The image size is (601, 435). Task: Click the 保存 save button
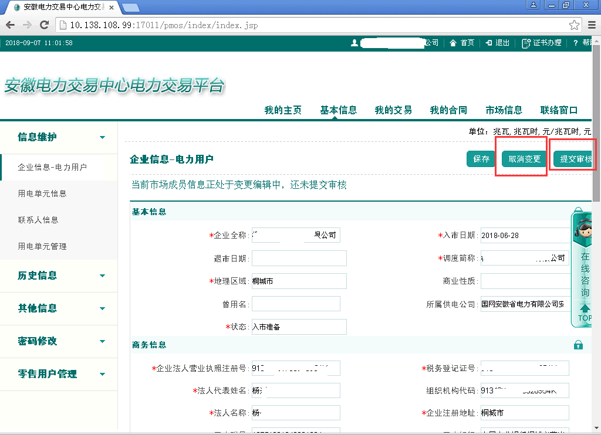[x=481, y=159]
